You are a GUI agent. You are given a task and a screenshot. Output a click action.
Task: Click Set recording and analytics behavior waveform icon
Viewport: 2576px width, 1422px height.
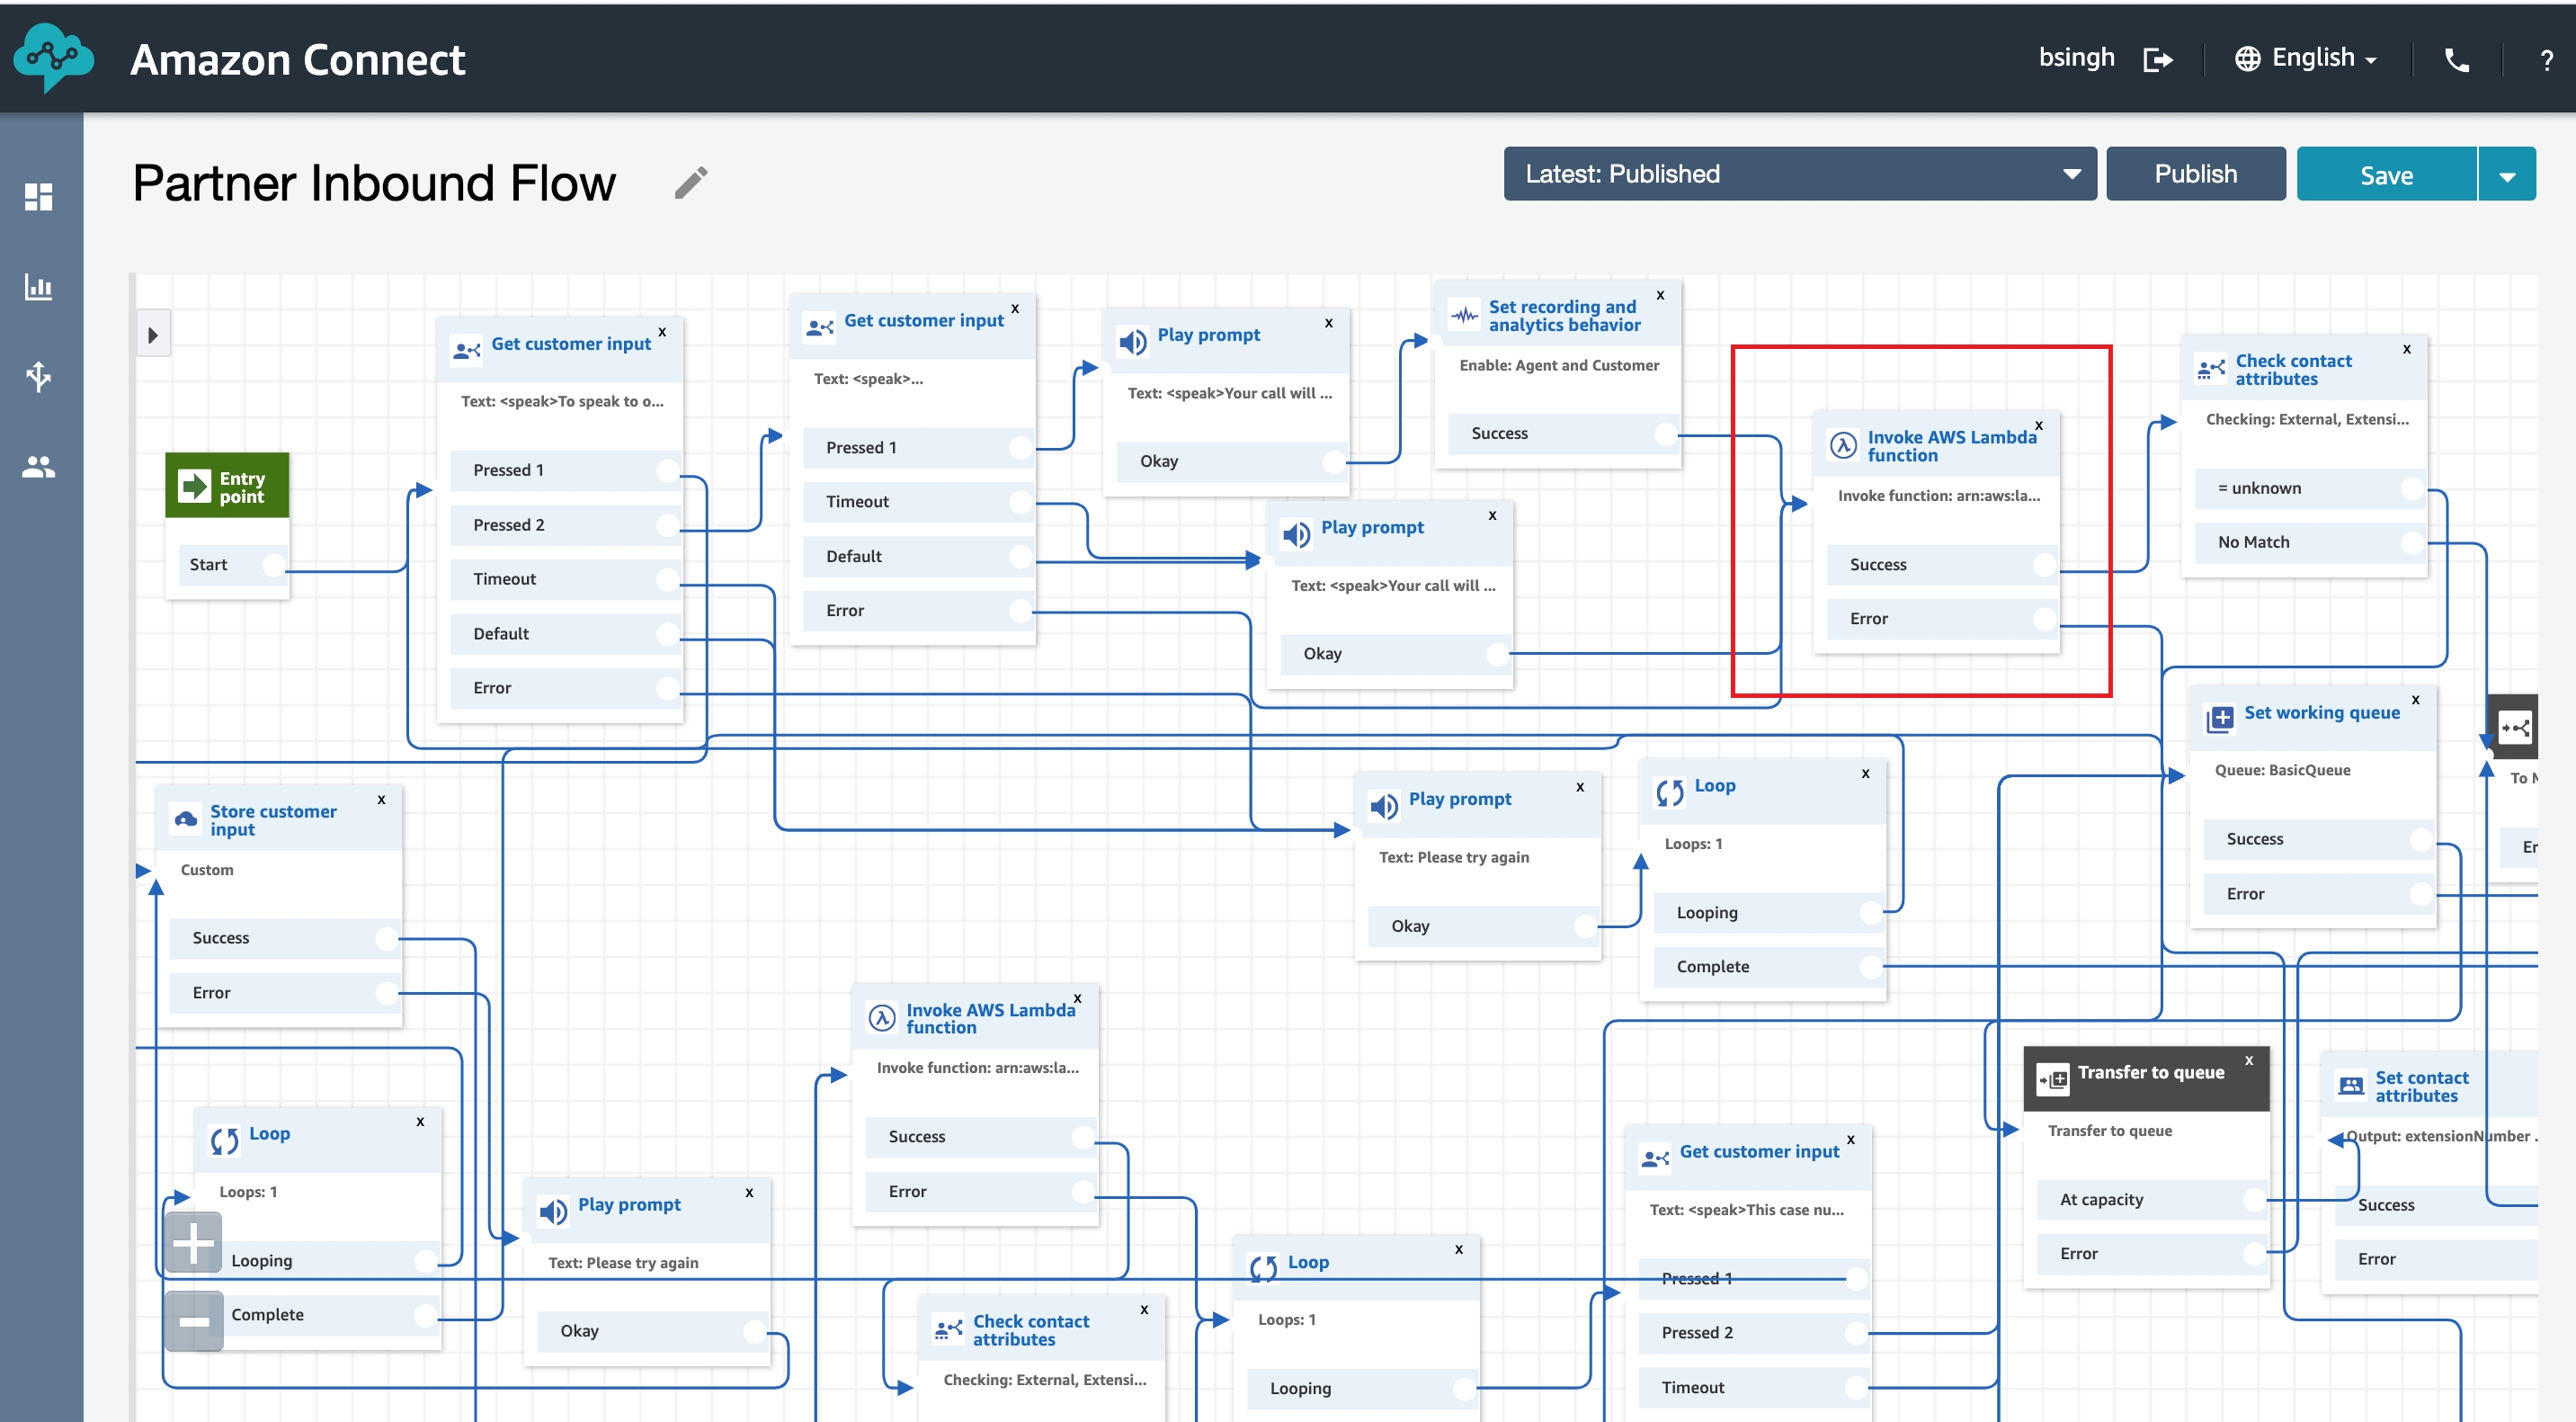point(1465,315)
